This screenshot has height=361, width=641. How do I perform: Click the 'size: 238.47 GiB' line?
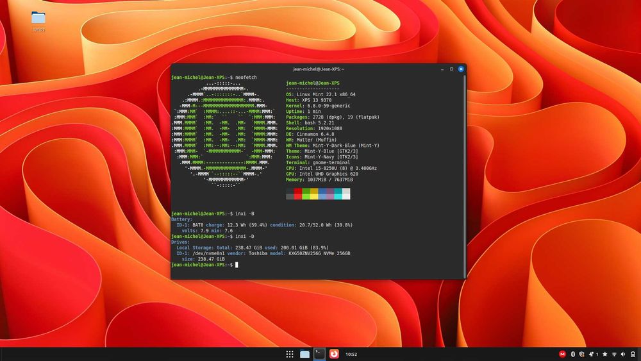(203, 259)
